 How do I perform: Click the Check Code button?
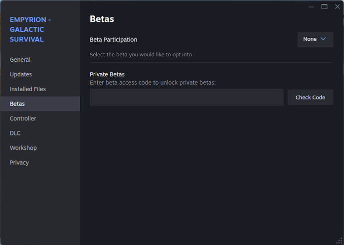pos(310,97)
